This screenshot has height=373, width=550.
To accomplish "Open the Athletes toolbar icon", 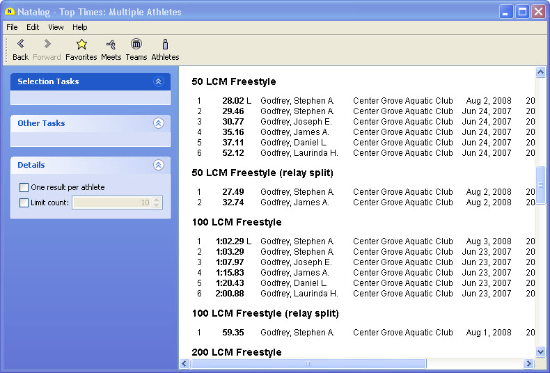I will click(x=165, y=45).
